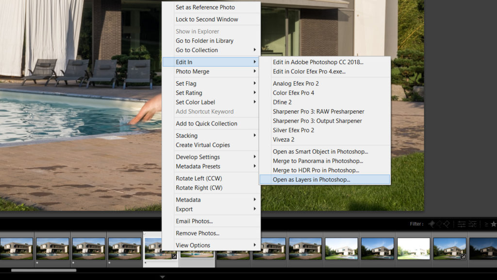Choose Set as Reference Photo
Screen dimensions: 497x280
211,7
